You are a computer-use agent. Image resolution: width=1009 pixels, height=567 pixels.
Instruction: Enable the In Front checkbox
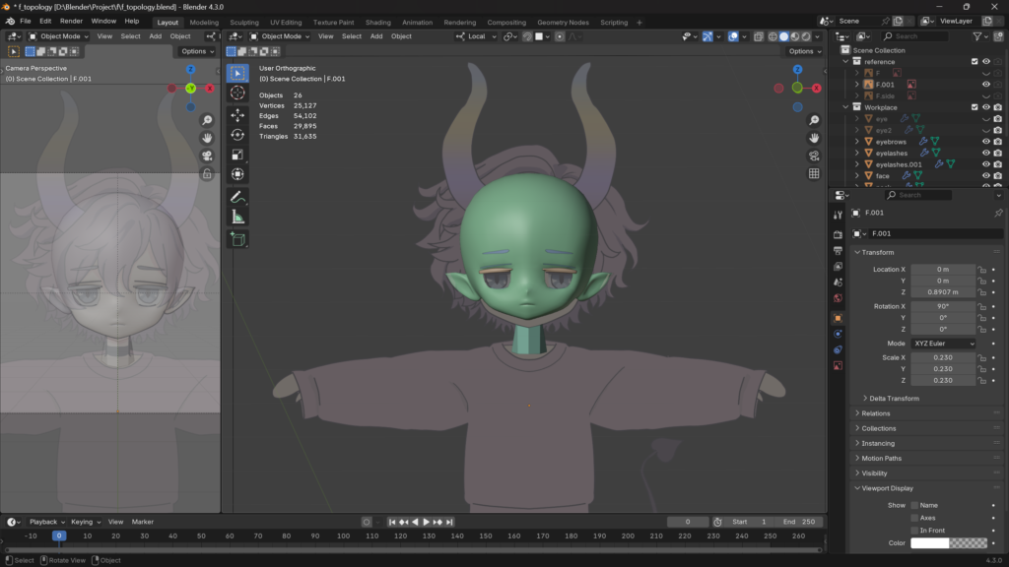(x=914, y=530)
